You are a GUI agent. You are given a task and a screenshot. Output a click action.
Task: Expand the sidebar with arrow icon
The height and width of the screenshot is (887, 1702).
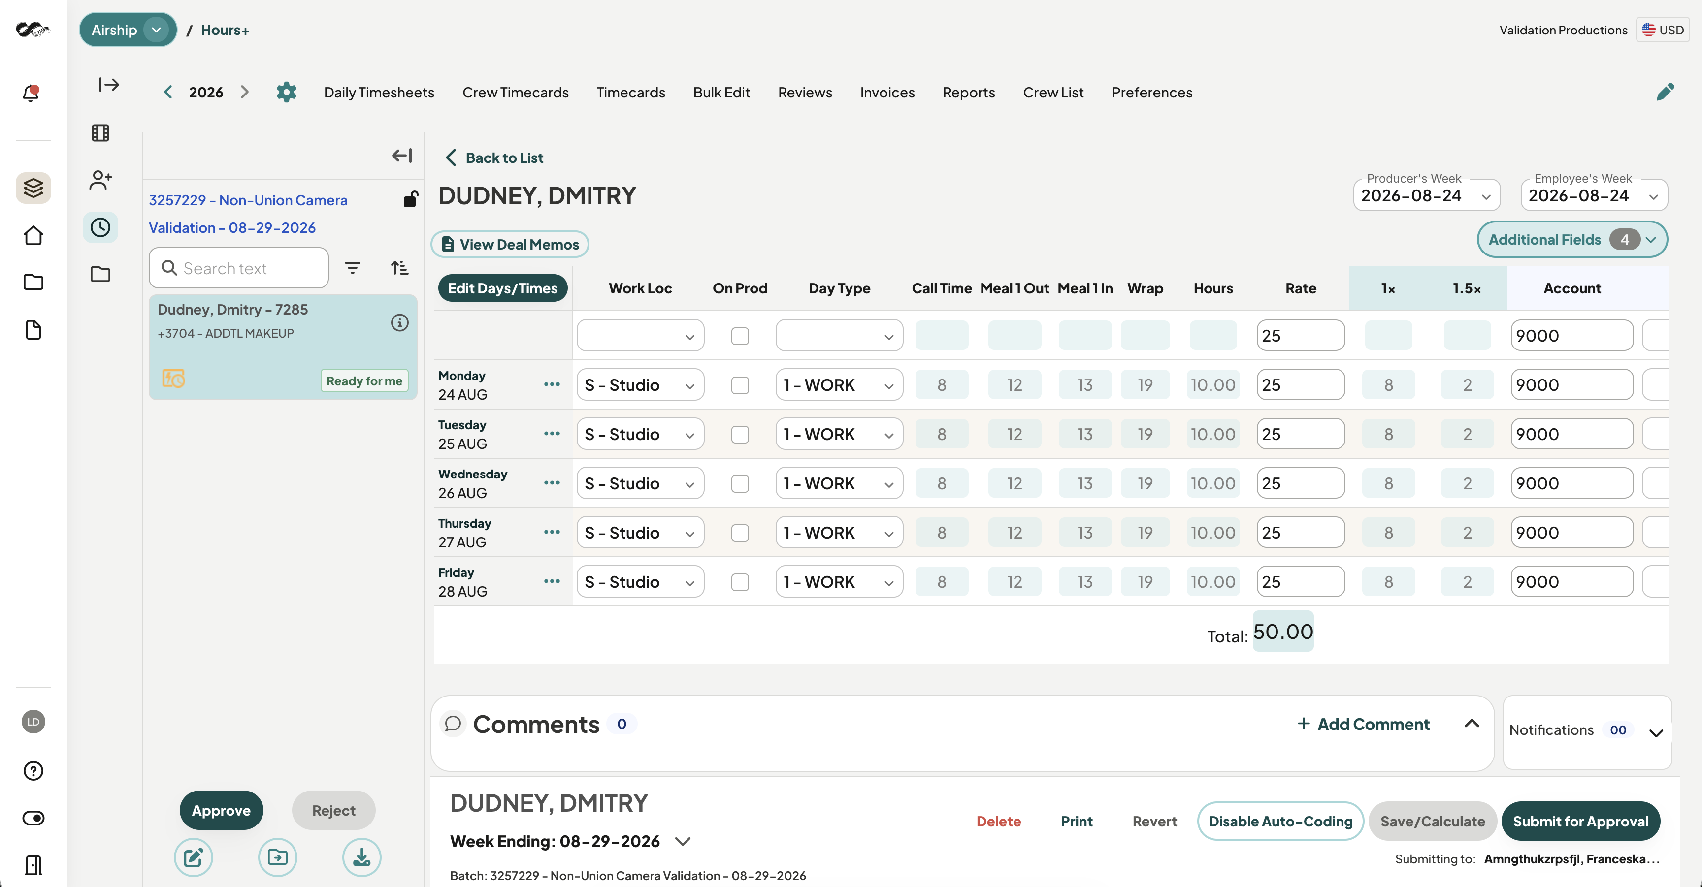[x=109, y=85]
